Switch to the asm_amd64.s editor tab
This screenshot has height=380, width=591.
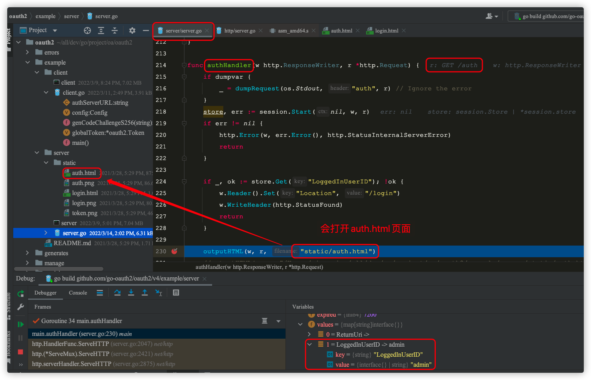click(x=293, y=30)
